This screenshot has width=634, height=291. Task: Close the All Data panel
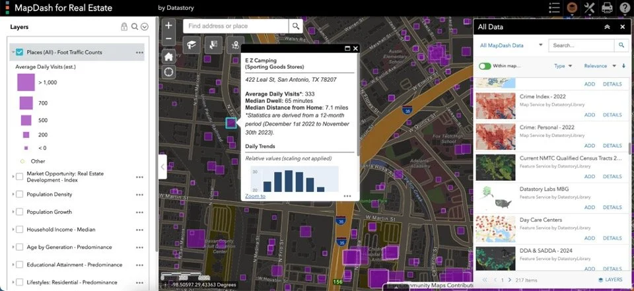tap(623, 26)
